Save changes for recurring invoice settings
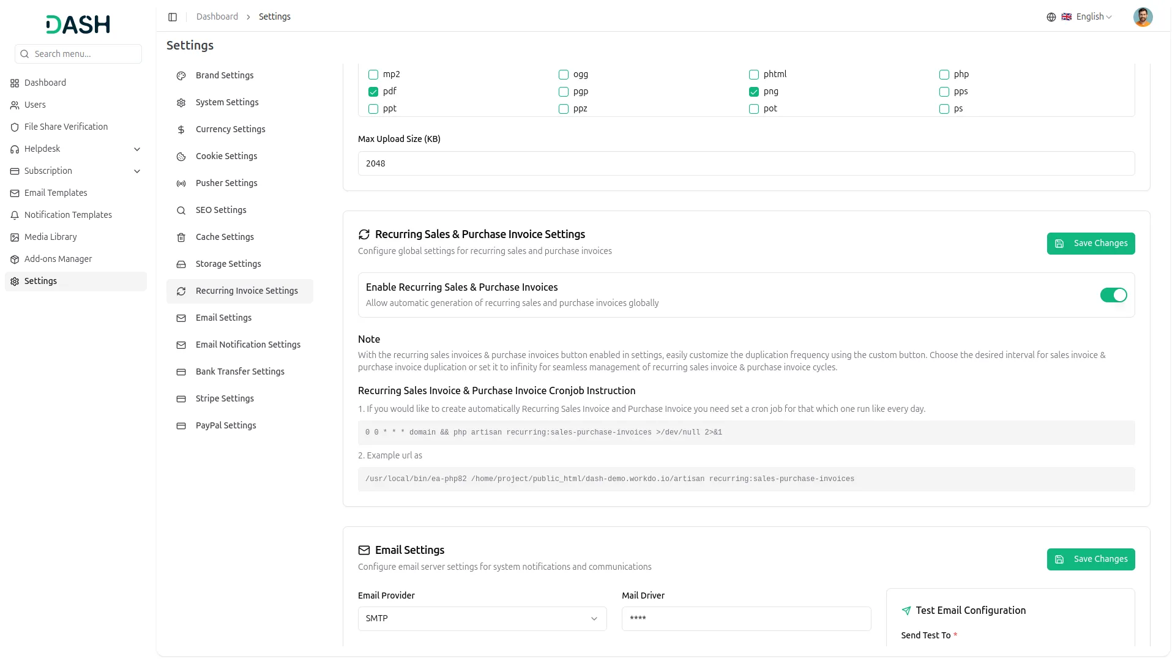Viewport: 1175px width, 661px height. pyautogui.click(x=1090, y=244)
